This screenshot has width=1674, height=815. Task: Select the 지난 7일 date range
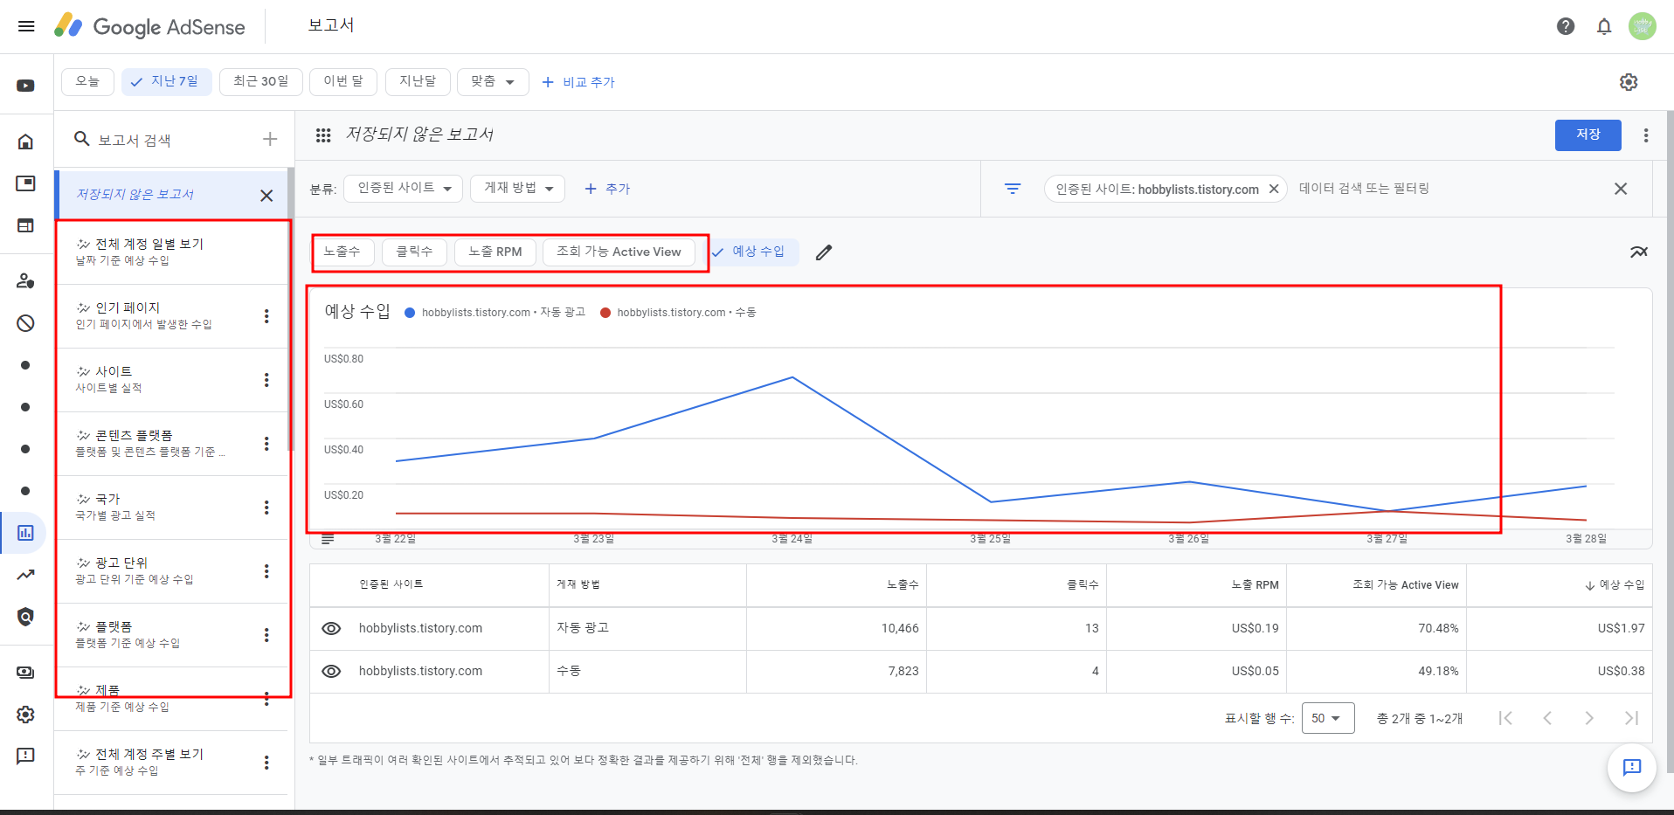click(166, 81)
